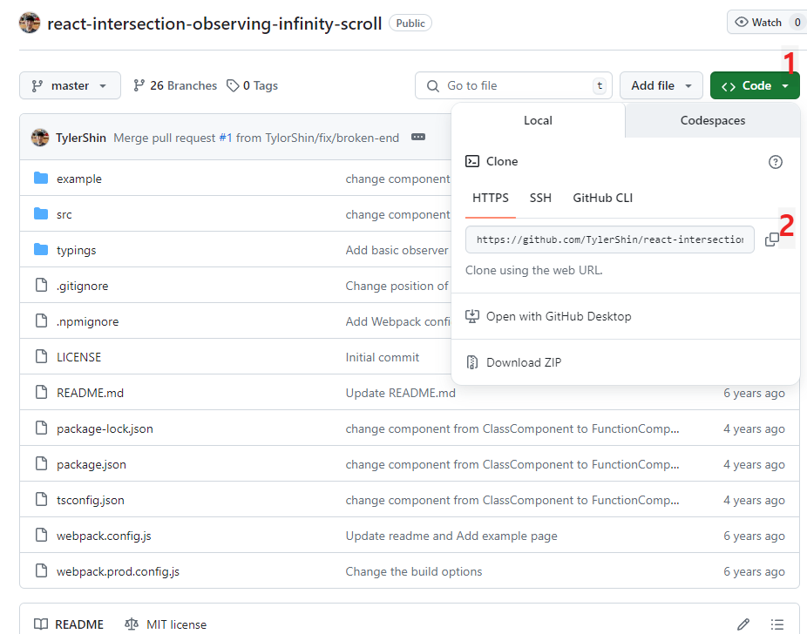
Task: Click TylerShin's avatar in commit row
Action: (x=39, y=138)
